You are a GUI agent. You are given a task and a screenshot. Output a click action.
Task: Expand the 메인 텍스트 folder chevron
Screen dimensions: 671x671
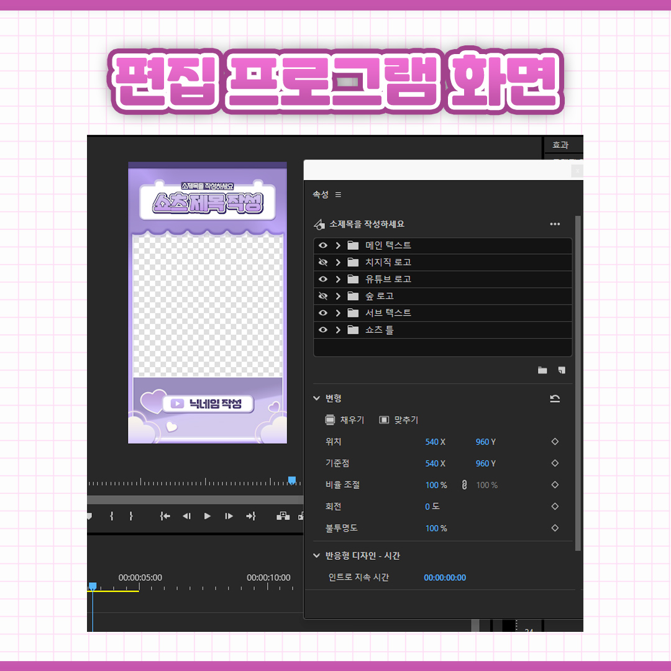[338, 245]
